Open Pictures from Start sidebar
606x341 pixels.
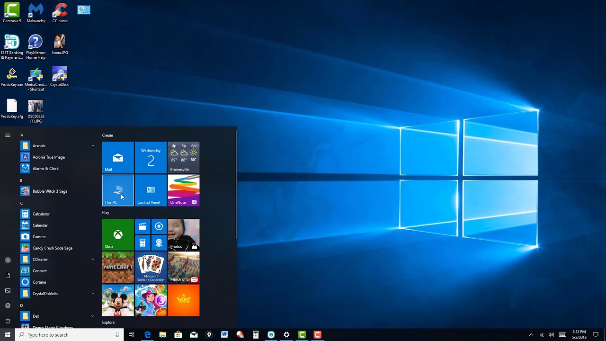tap(8, 290)
